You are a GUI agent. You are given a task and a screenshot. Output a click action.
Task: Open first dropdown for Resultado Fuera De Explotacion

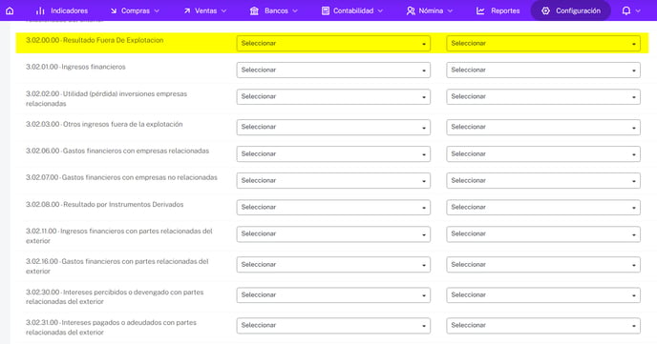point(333,44)
